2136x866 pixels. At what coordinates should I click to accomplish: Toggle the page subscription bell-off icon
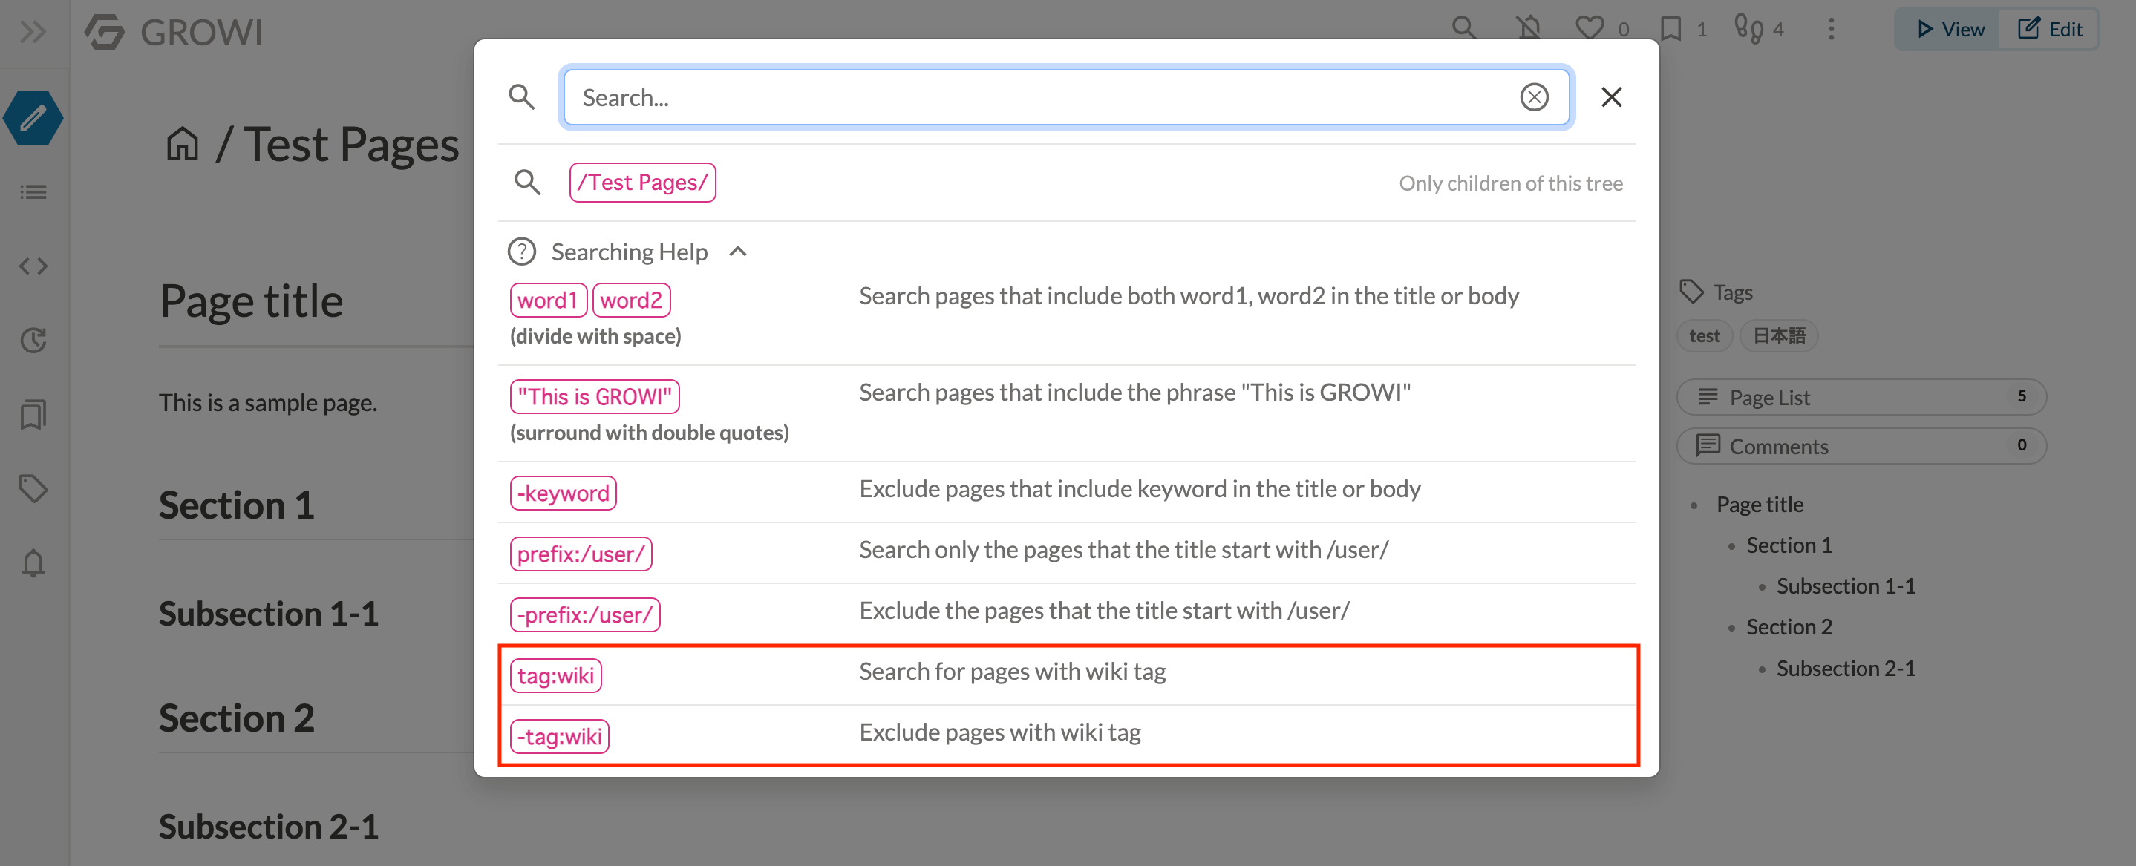[x=1528, y=29]
